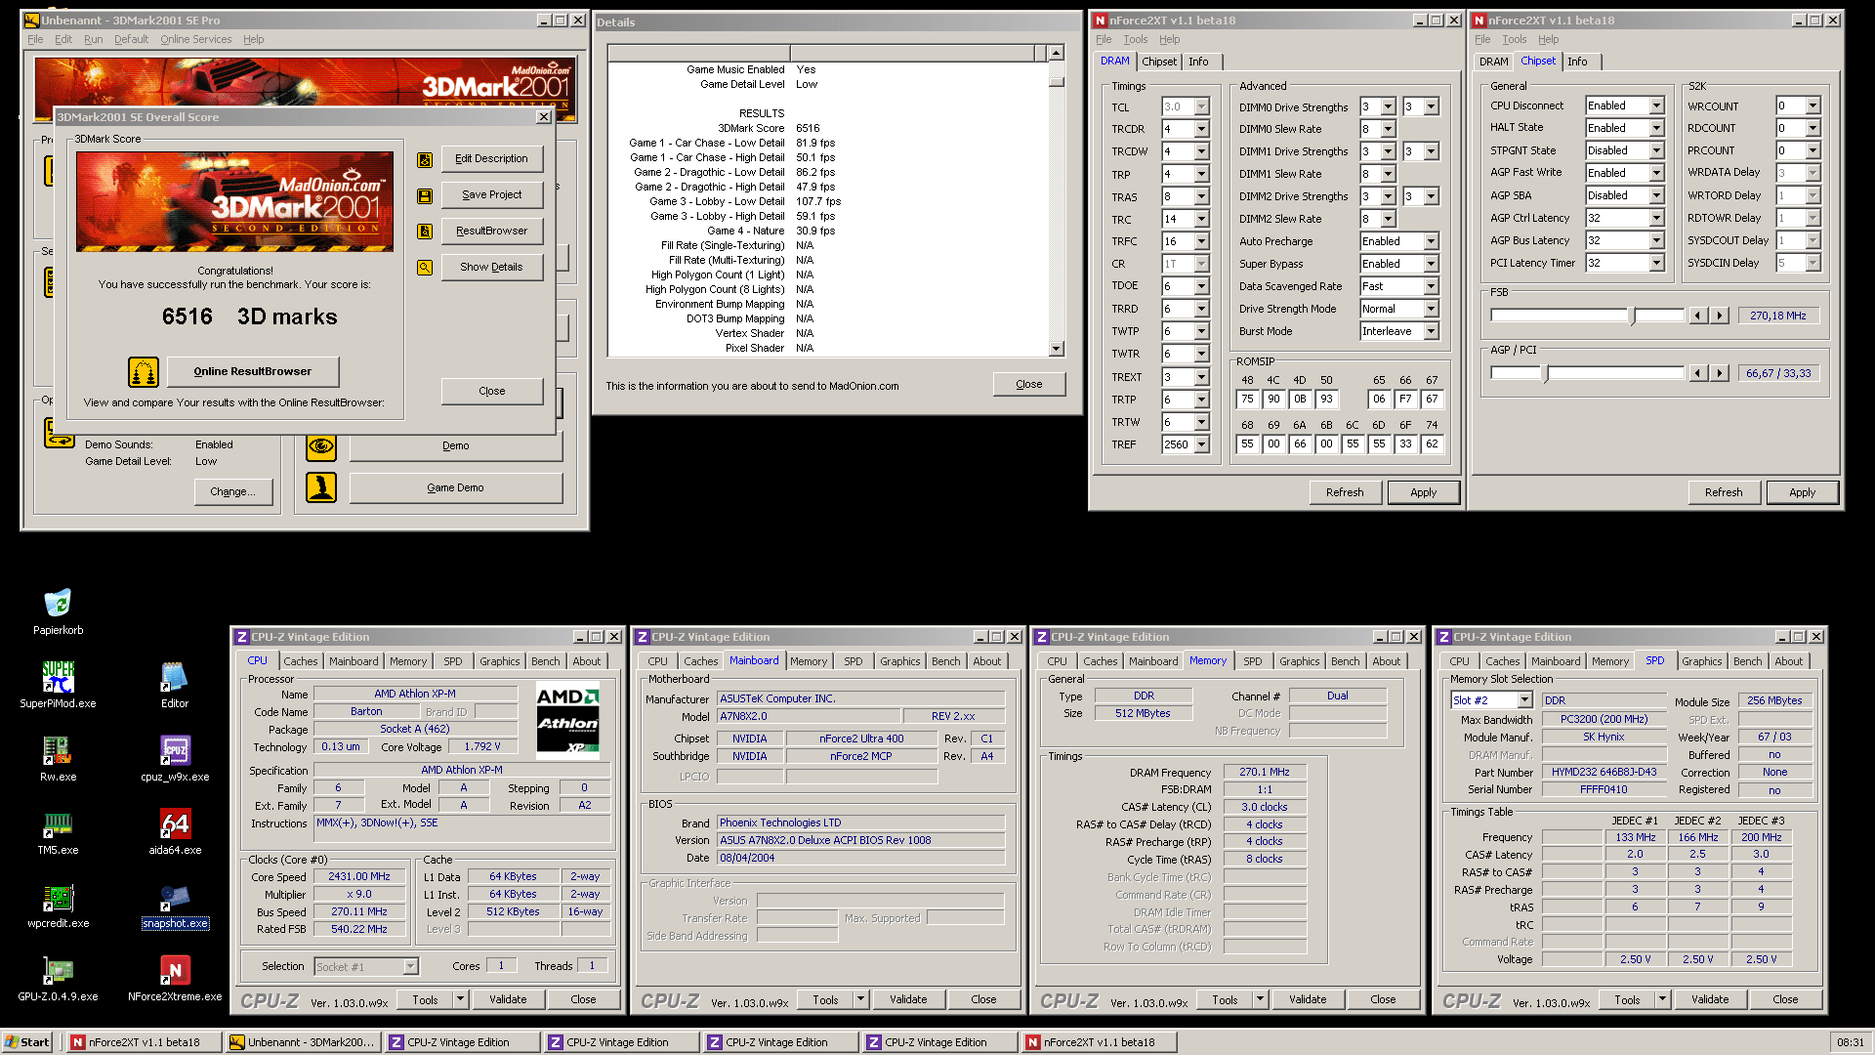This screenshot has height=1055, width=1875.
Task: Click the Online ResultBrowser button
Action: (253, 371)
